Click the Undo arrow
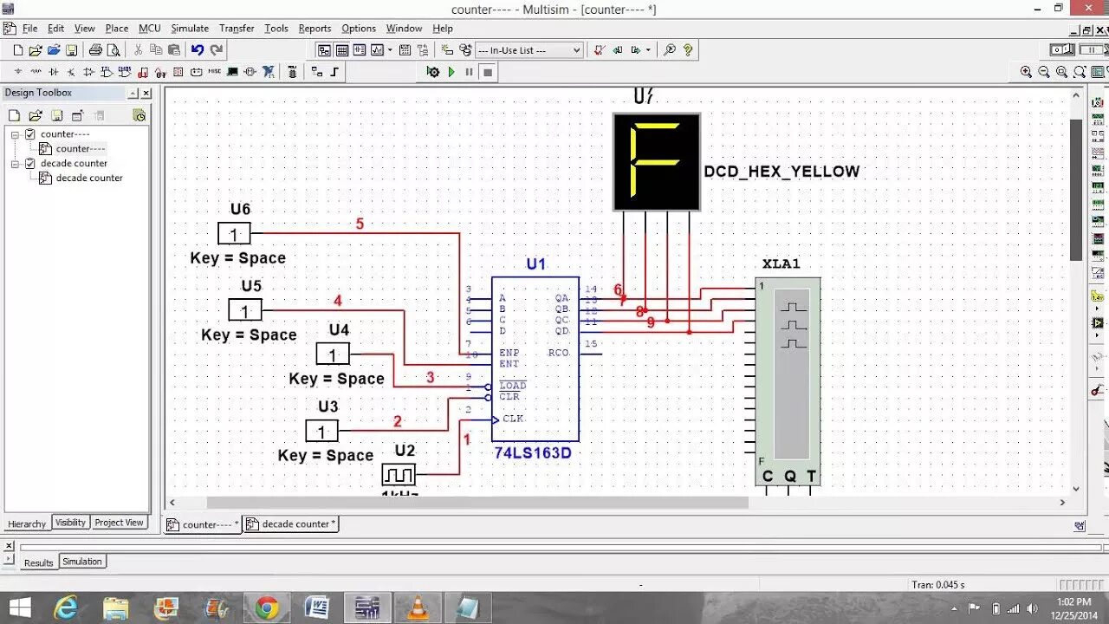The height and width of the screenshot is (624, 1109). (198, 50)
